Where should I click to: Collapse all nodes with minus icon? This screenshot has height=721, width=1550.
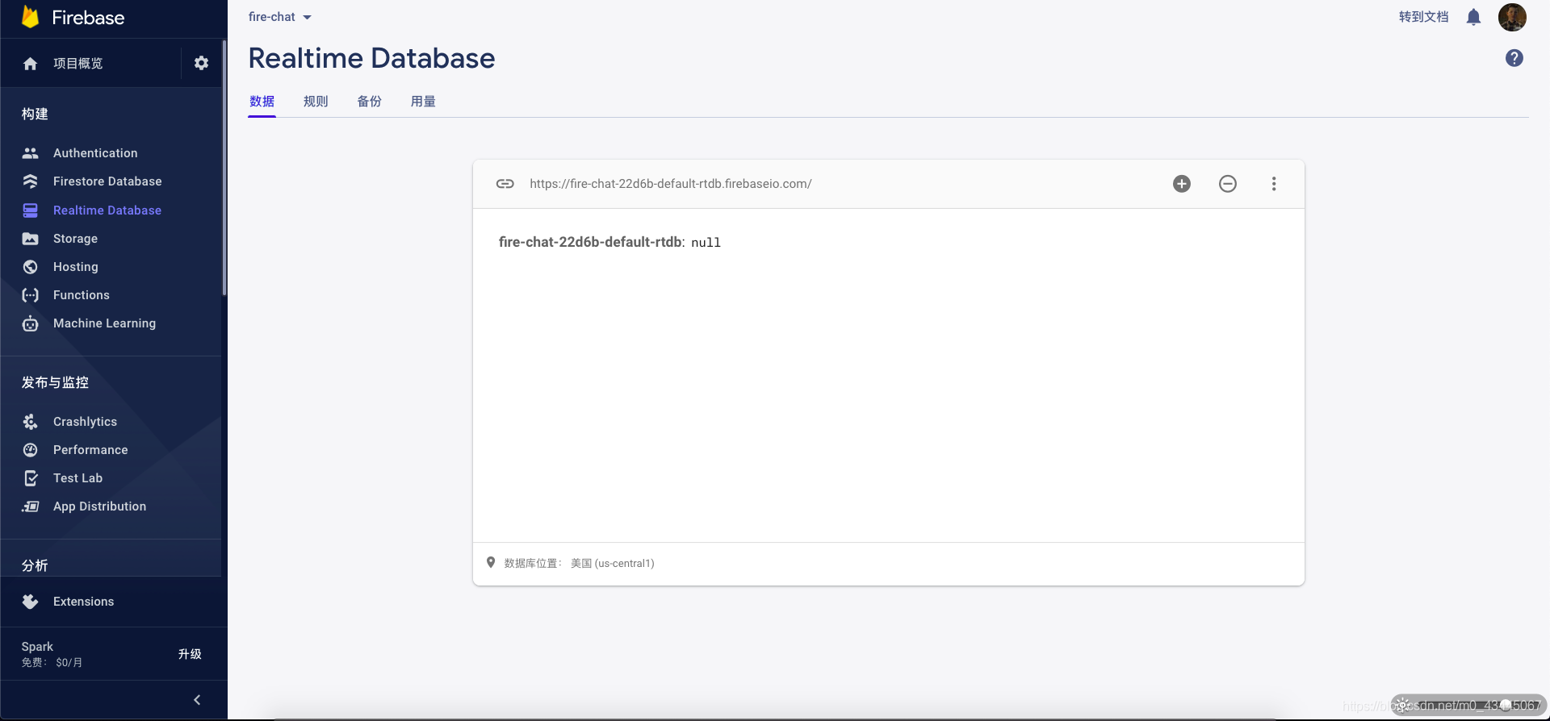(1228, 184)
